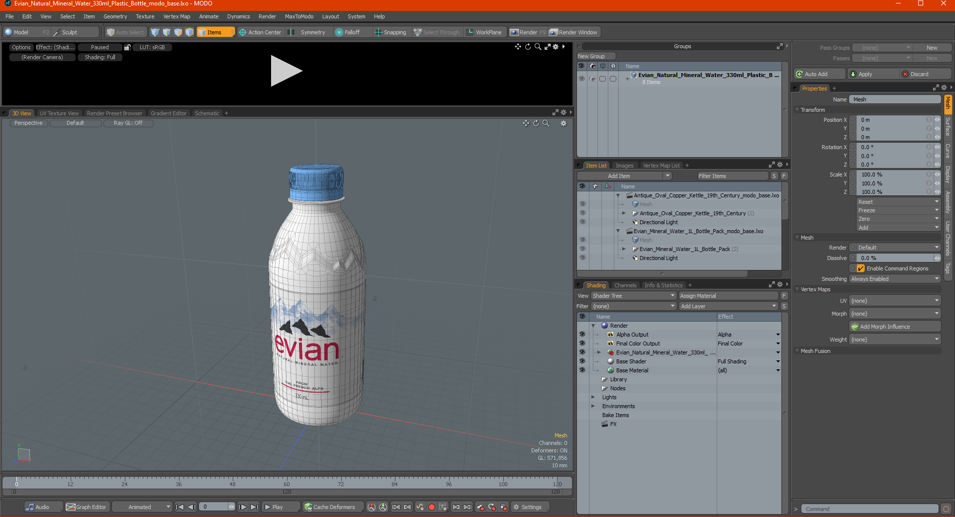The image size is (955, 517).
Task: Toggle Snapping in toolbar
Action: point(390,32)
